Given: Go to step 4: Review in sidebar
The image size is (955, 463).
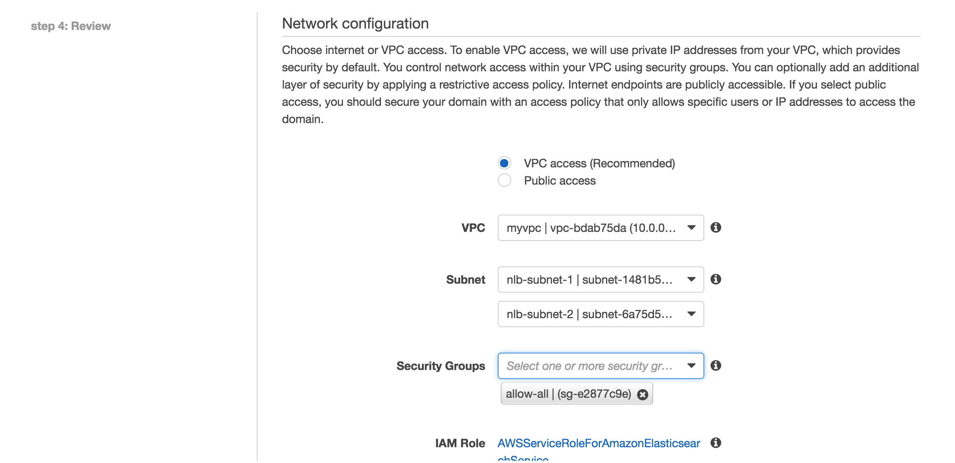Looking at the screenshot, I should point(71,26).
